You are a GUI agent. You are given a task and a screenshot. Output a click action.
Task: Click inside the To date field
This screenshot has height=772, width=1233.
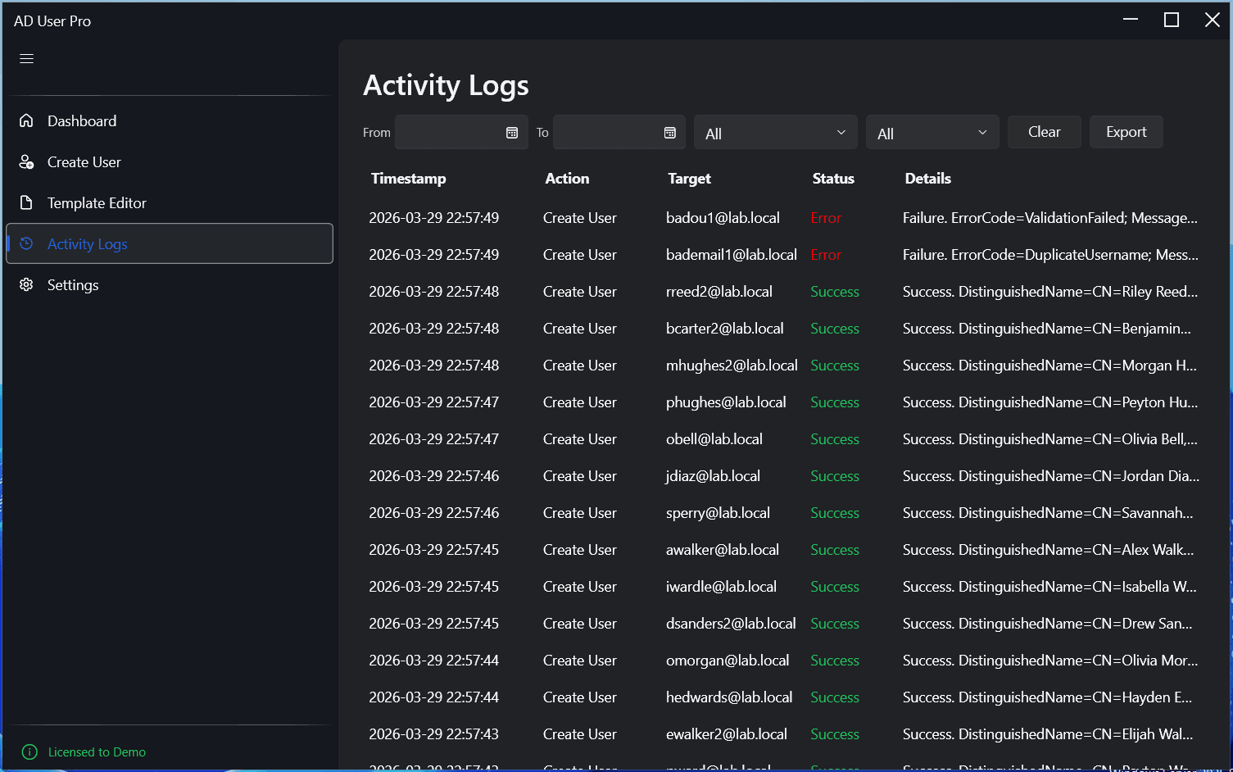(610, 132)
